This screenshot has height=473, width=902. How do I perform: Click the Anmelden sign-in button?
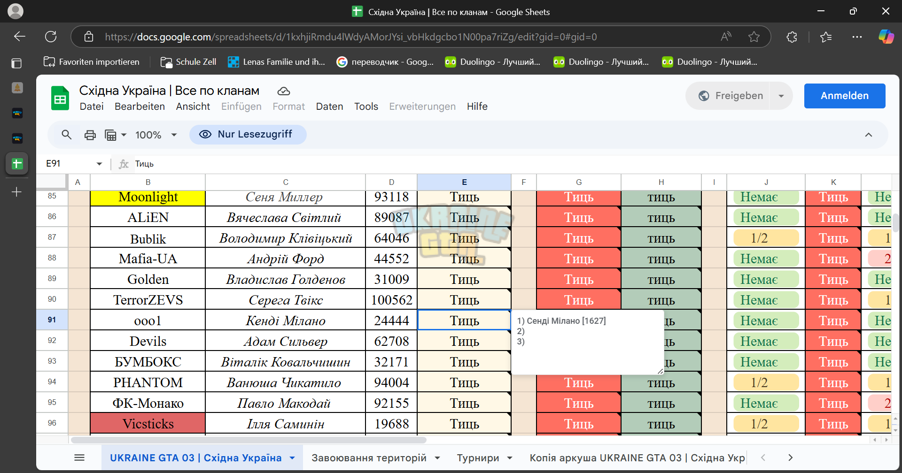pyautogui.click(x=845, y=96)
